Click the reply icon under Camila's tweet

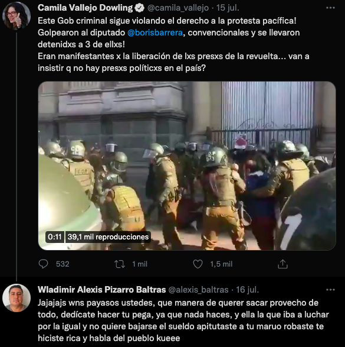[x=43, y=264]
